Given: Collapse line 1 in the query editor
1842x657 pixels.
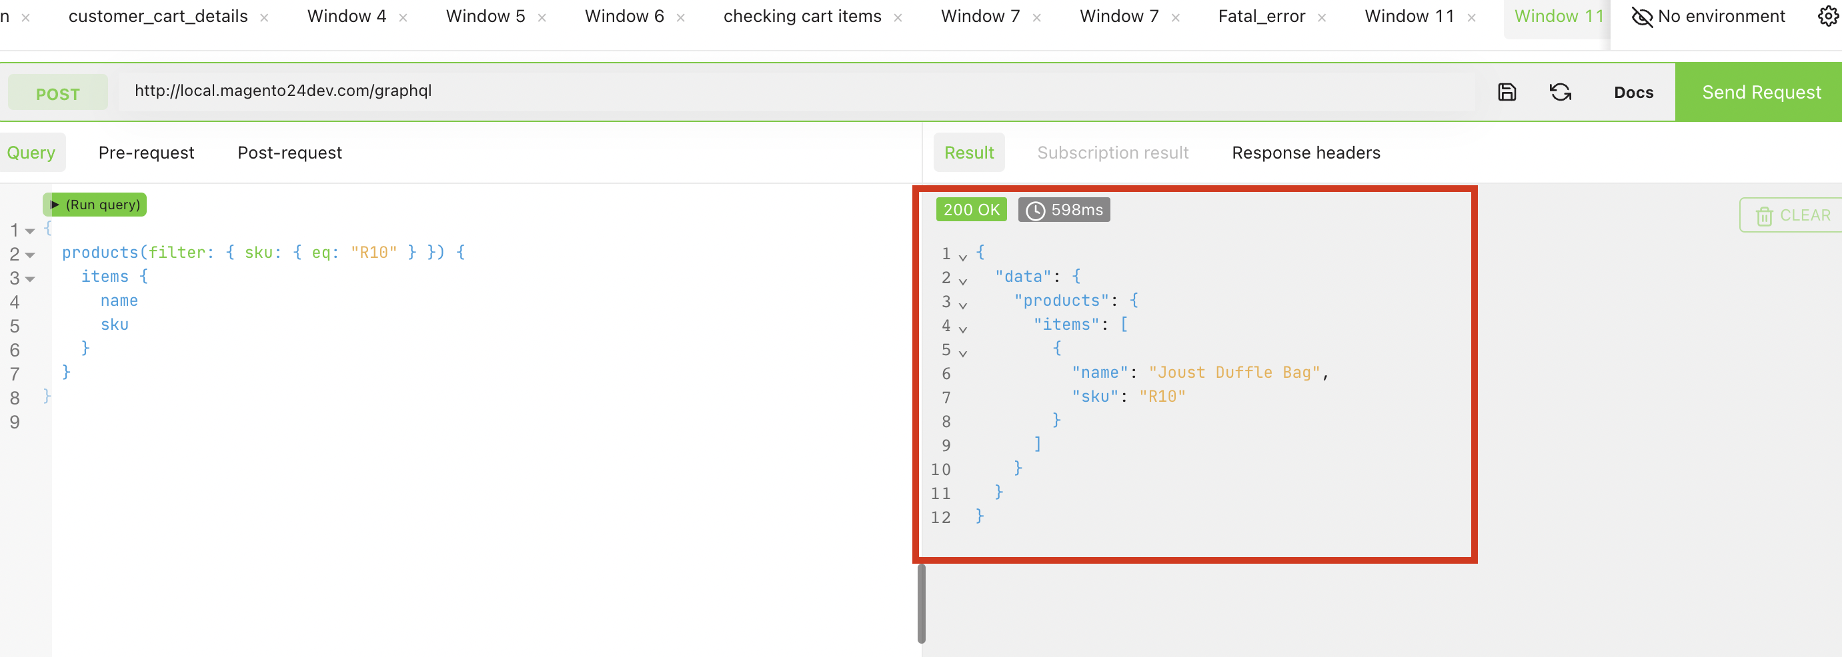Looking at the screenshot, I should [x=29, y=230].
